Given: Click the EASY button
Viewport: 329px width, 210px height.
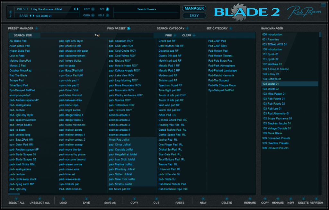Looking at the screenshot, I should coord(194,15).
